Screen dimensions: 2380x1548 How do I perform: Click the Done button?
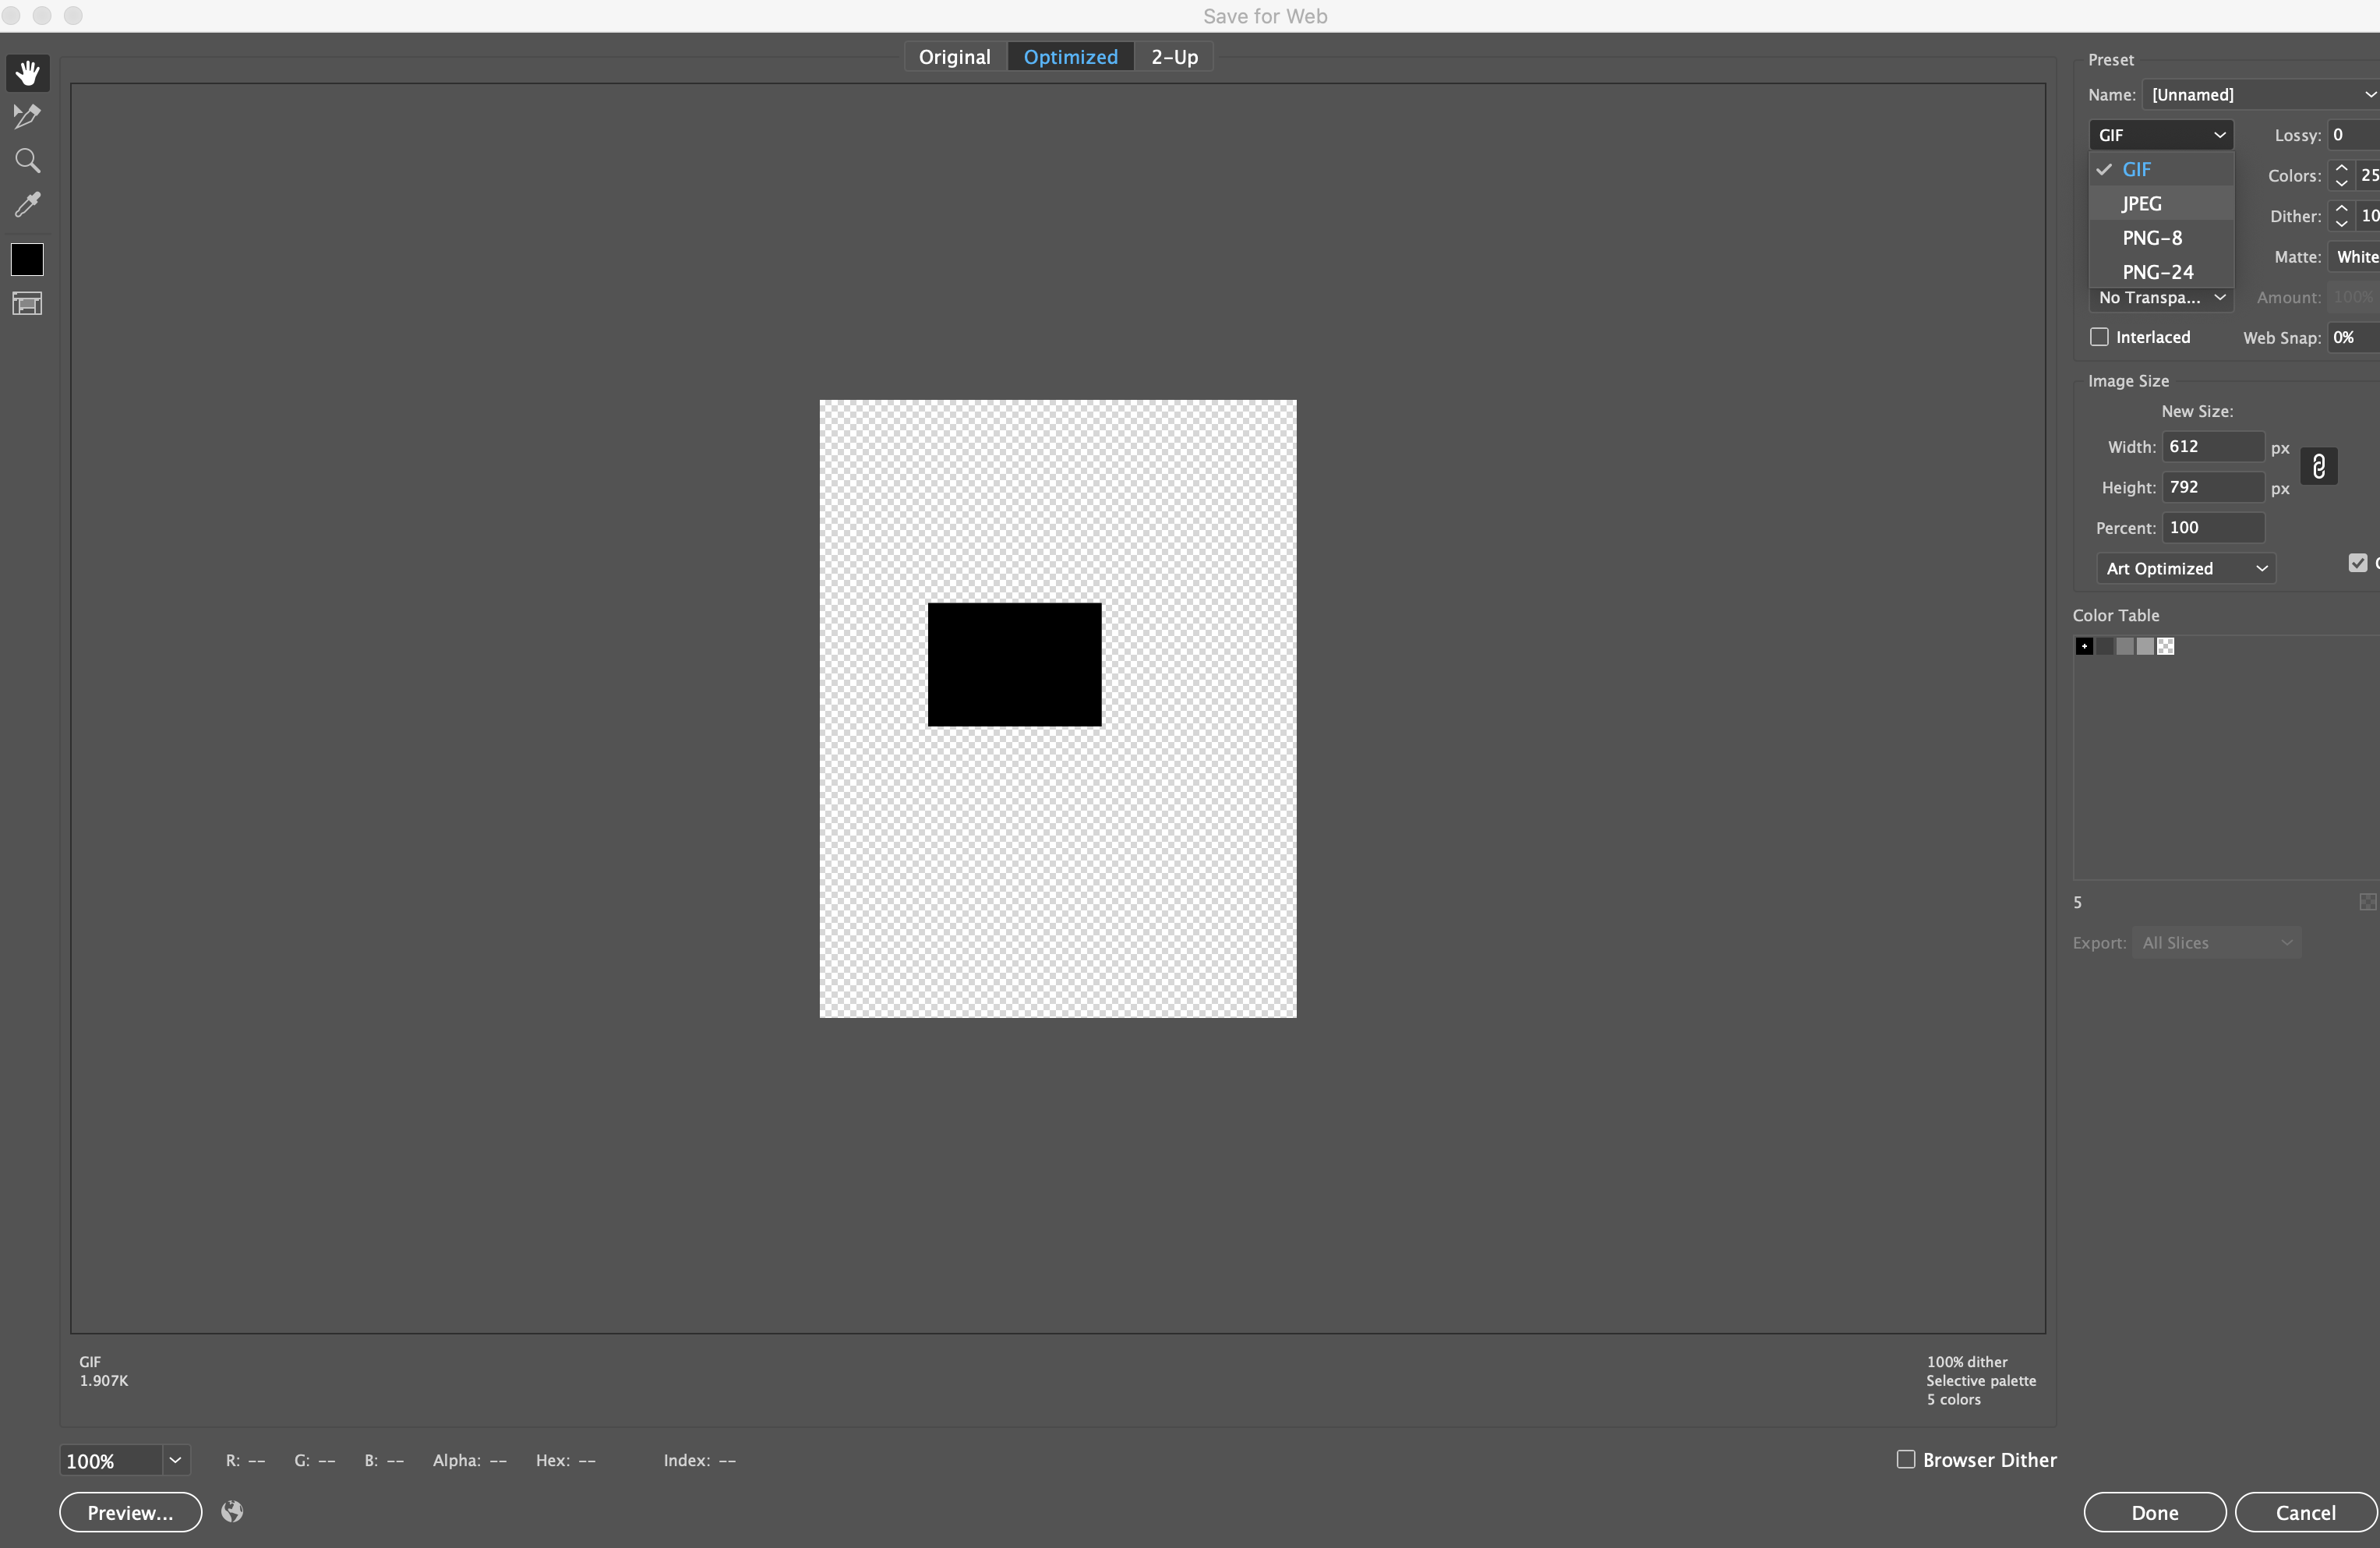(x=2153, y=1511)
